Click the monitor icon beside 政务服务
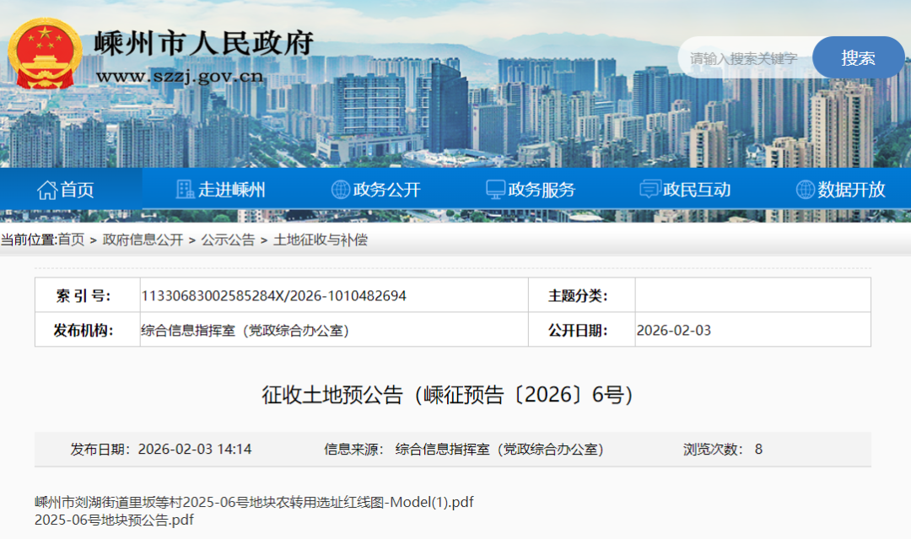The height and width of the screenshot is (539, 911). point(496,190)
